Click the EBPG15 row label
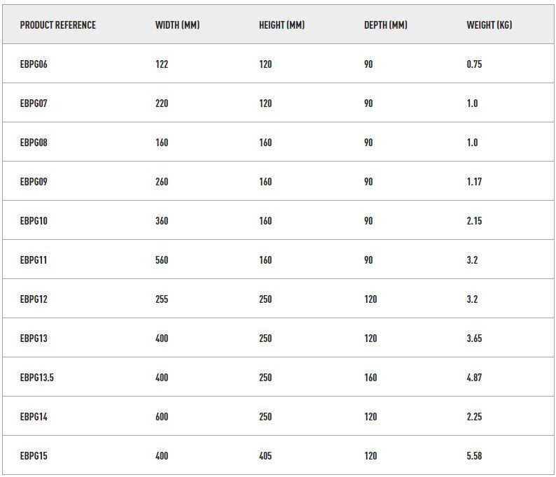556x477 pixels. [34, 456]
